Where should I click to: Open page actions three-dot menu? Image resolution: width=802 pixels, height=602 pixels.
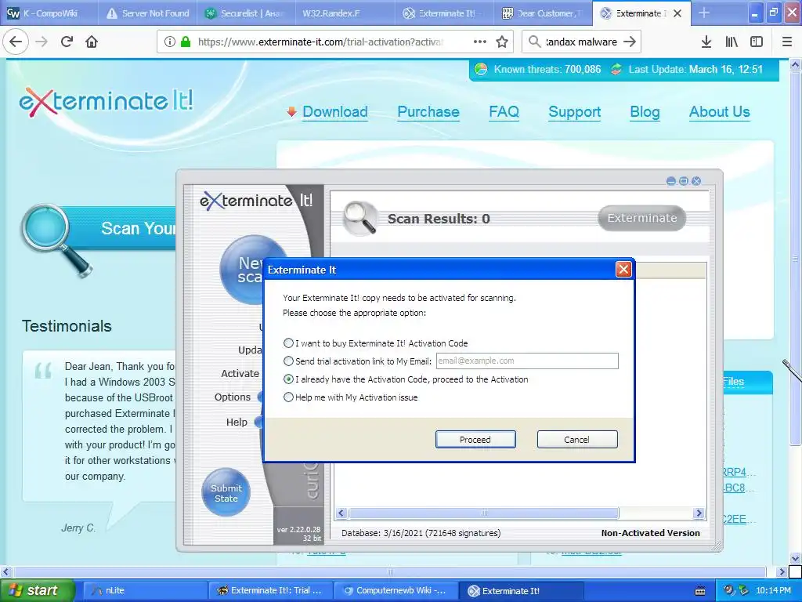click(x=480, y=42)
